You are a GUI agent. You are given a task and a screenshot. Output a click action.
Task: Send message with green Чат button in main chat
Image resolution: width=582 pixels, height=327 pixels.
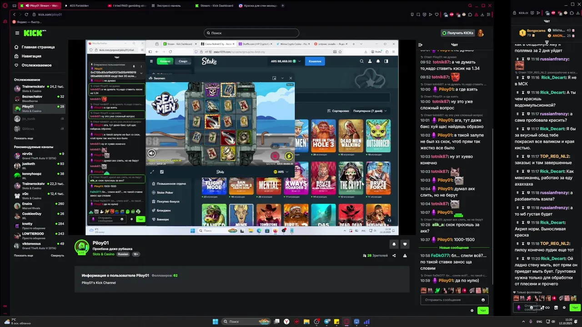point(483,311)
